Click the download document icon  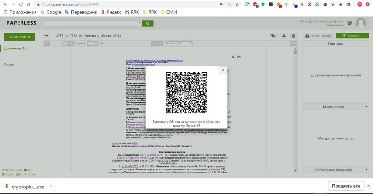(284, 36)
